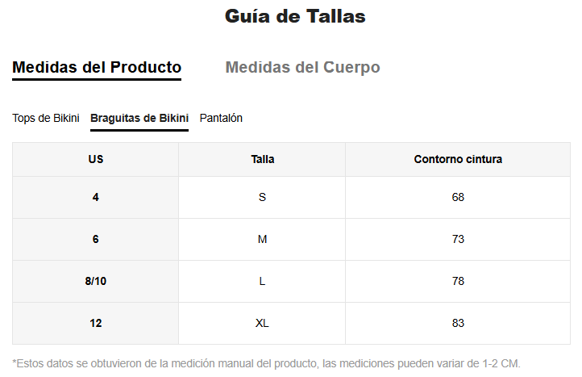Screen dimensions: 582x377
Task: Switch to the Pantalón tab
Action: pyautogui.click(x=221, y=118)
